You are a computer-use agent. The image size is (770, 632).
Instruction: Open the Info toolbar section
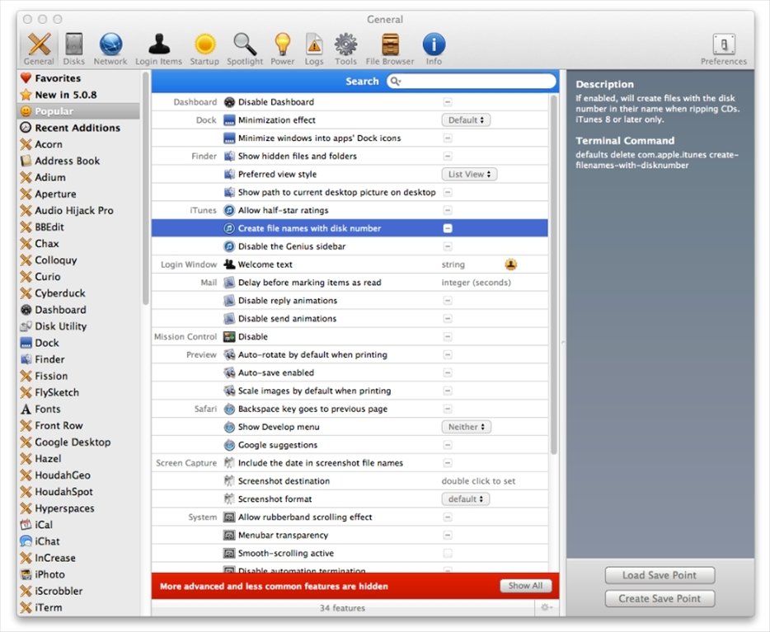[434, 49]
